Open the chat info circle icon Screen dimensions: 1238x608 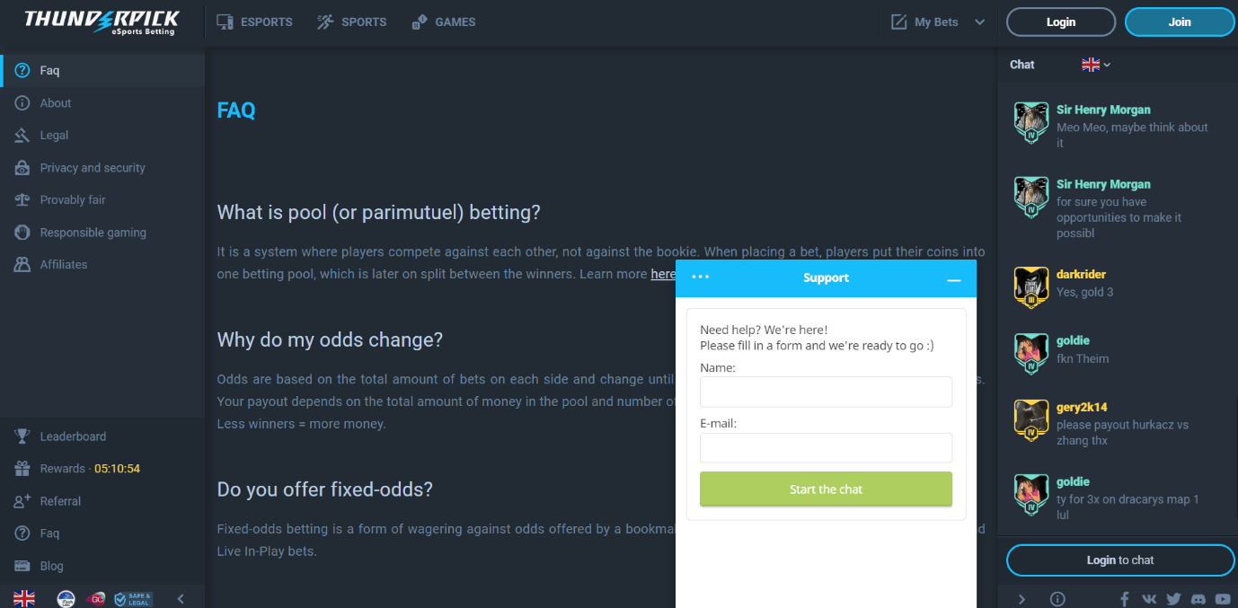1057,599
